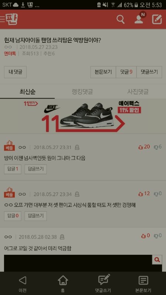Tap the thumbs-down icon showing 6

[x=156, y=147]
